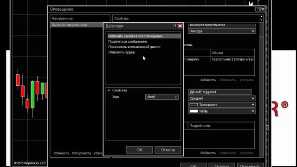Click 'Копировать' under Настроенные list
The height and width of the screenshot is (167, 297).
(82, 153)
